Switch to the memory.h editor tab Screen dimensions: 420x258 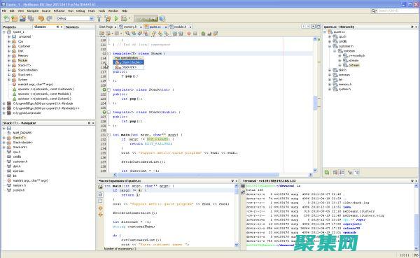[130, 27]
